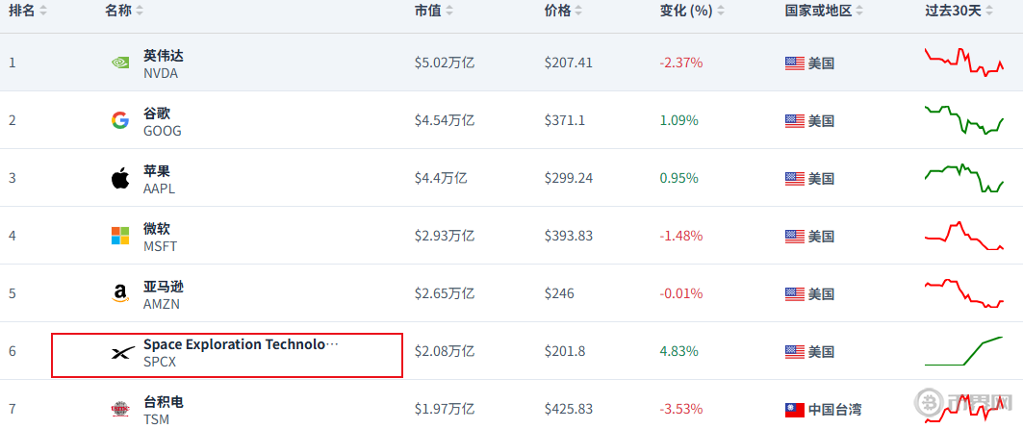1023x429 pixels.
Task: Select the $371.1 price cell
Action: click(565, 120)
